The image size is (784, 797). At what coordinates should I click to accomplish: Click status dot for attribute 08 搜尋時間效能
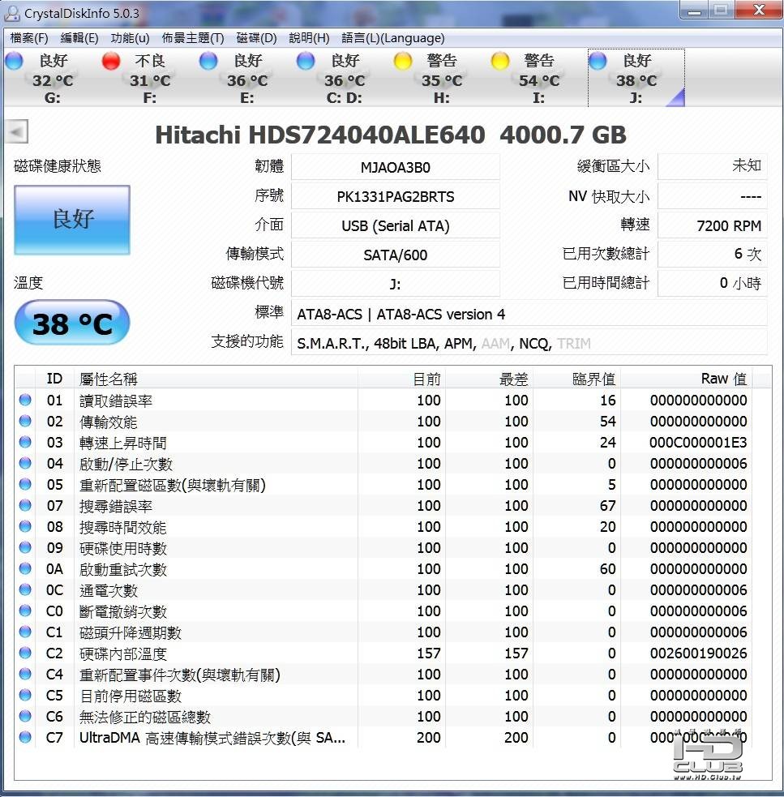(25, 526)
